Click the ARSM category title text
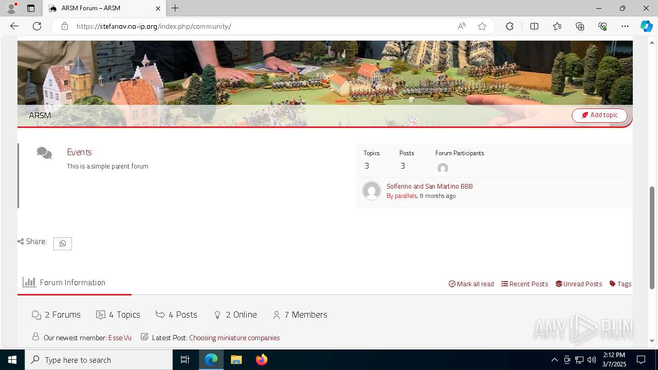 pos(40,116)
